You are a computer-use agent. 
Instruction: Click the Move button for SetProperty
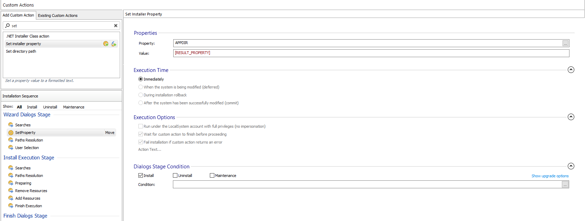coord(110,133)
